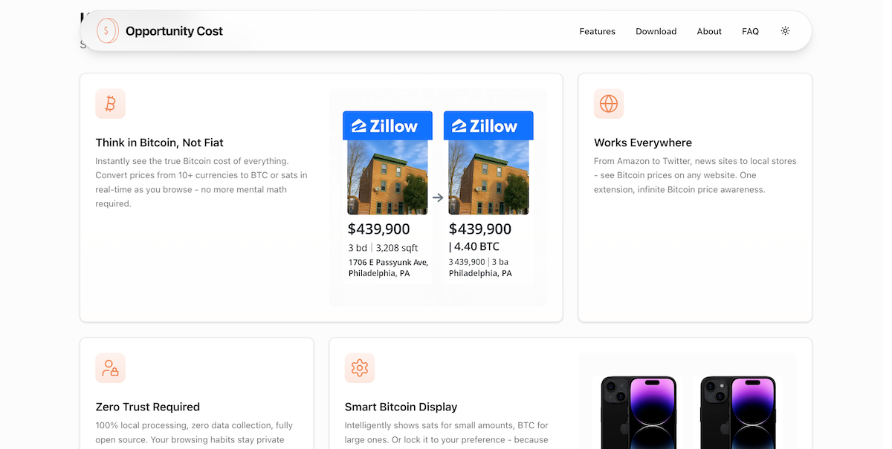892x449 pixels.
Task: Select the 'Works Everywhere' heading
Action: coord(643,142)
